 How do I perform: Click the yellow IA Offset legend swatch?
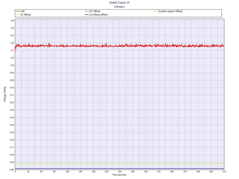(18, 15)
